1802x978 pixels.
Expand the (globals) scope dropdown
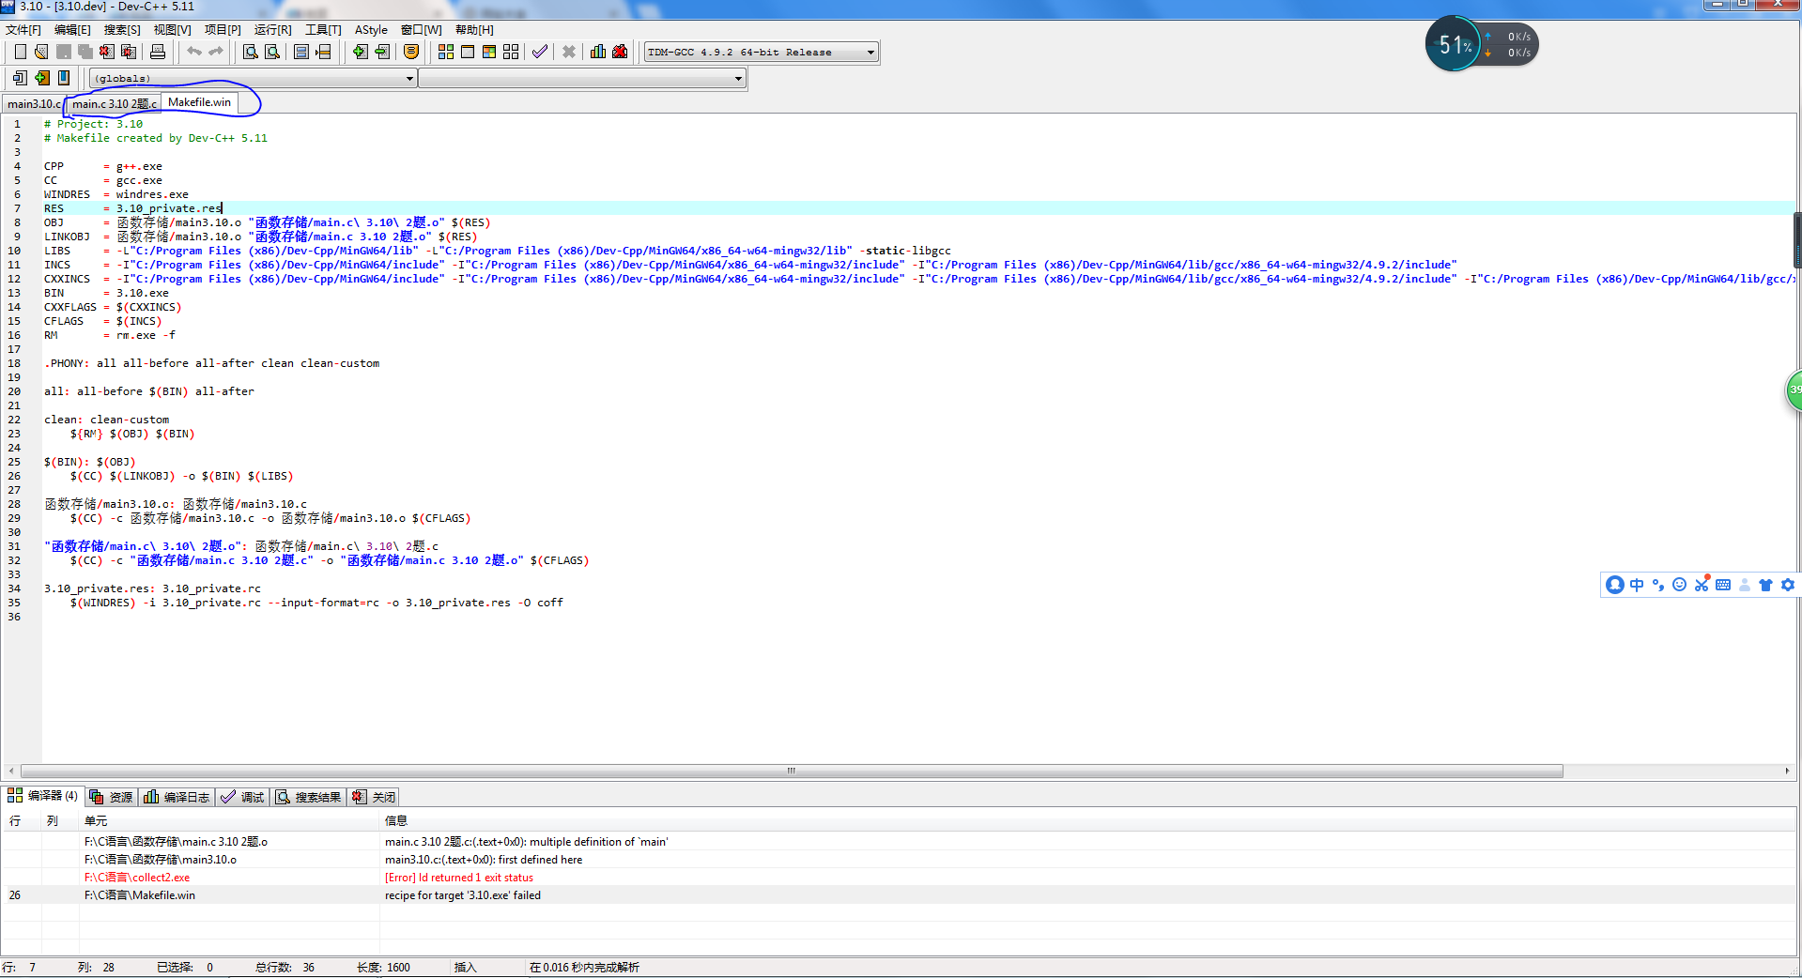pos(253,79)
